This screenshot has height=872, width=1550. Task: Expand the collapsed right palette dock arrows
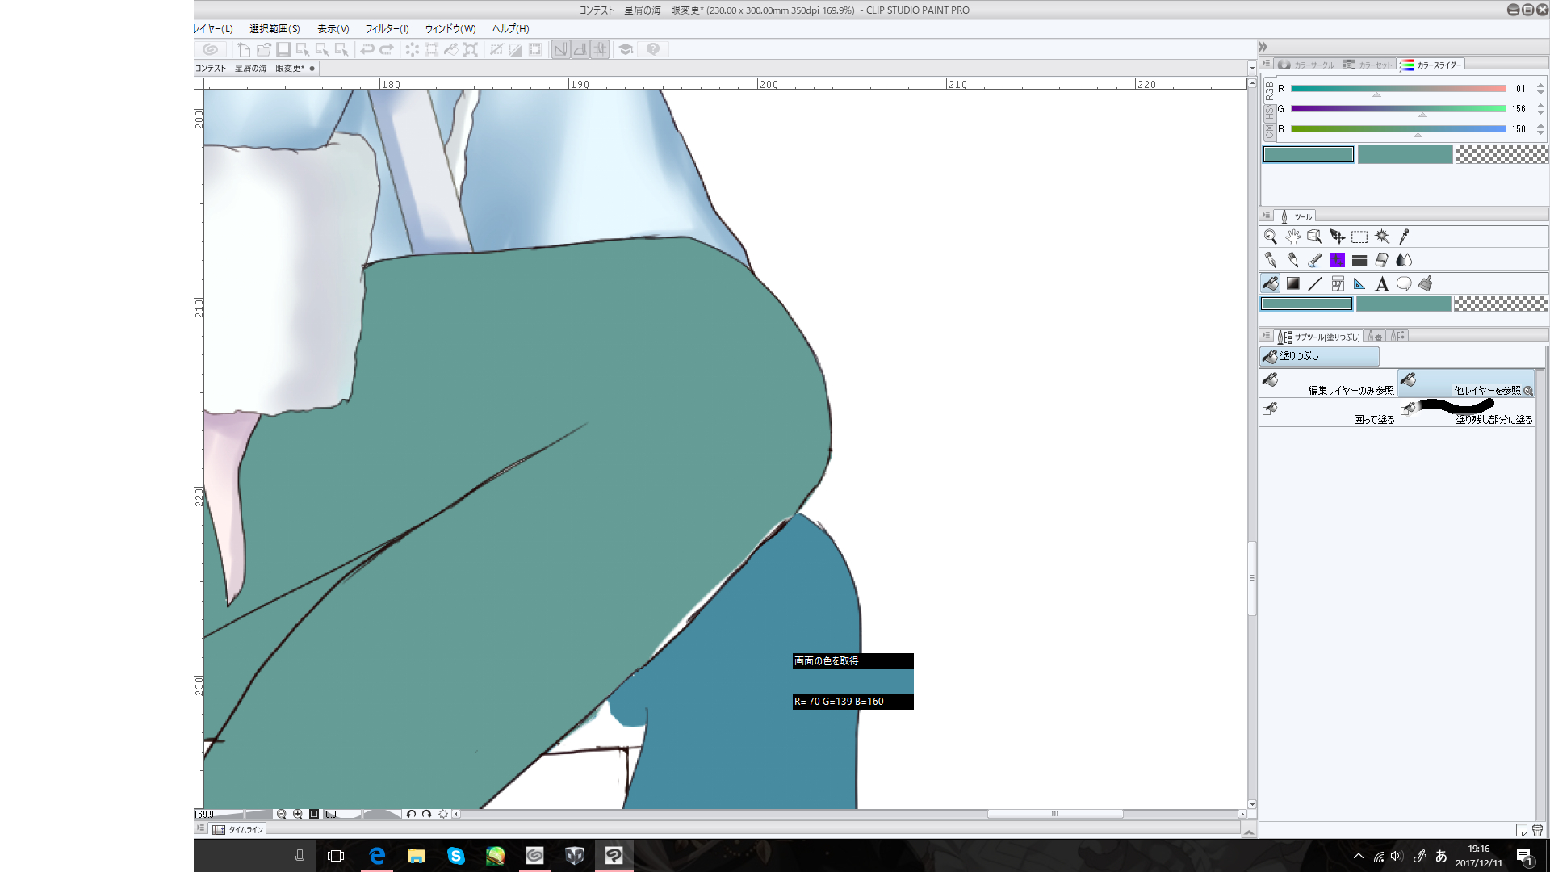point(1263,47)
